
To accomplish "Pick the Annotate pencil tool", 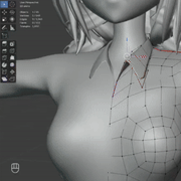I will 5,28.
